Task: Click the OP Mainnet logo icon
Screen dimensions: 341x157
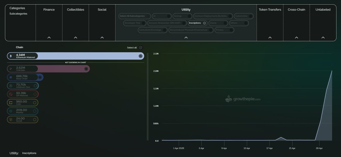Action: click(x=11, y=94)
